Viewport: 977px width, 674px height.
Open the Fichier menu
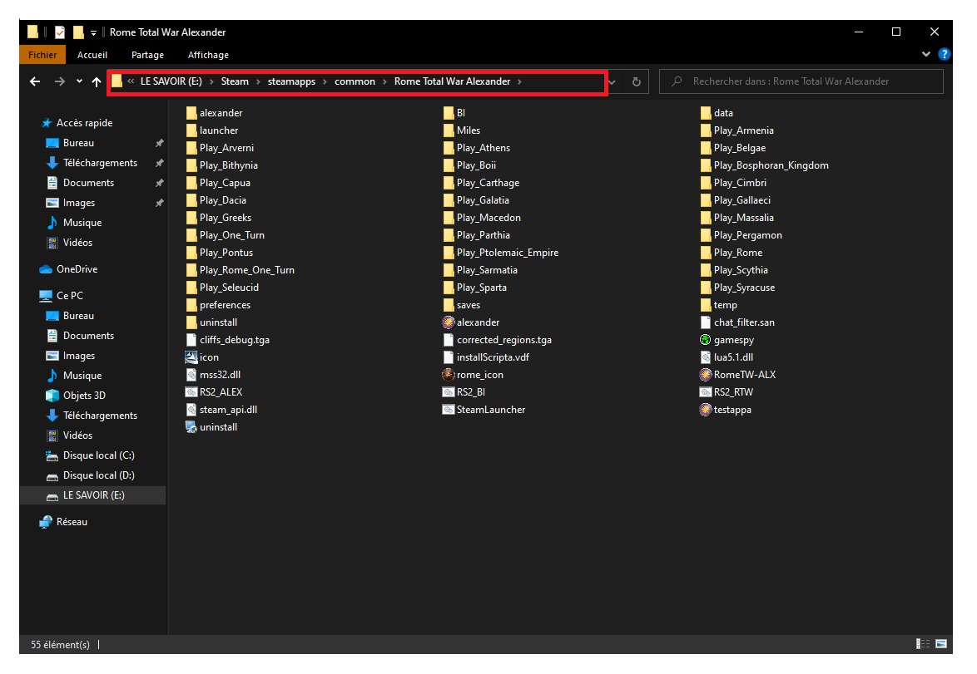tap(42, 55)
